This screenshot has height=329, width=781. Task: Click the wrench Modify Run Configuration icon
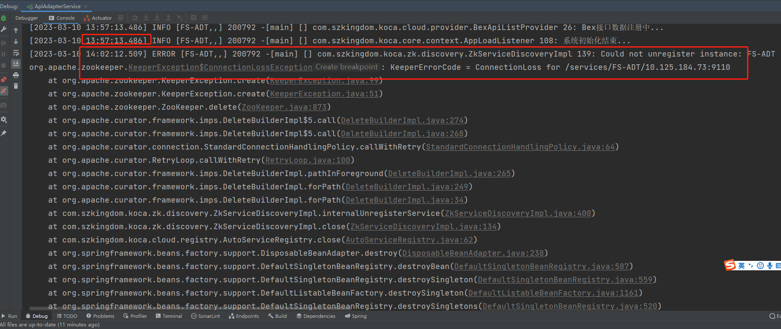pyautogui.click(x=3, y=29)
